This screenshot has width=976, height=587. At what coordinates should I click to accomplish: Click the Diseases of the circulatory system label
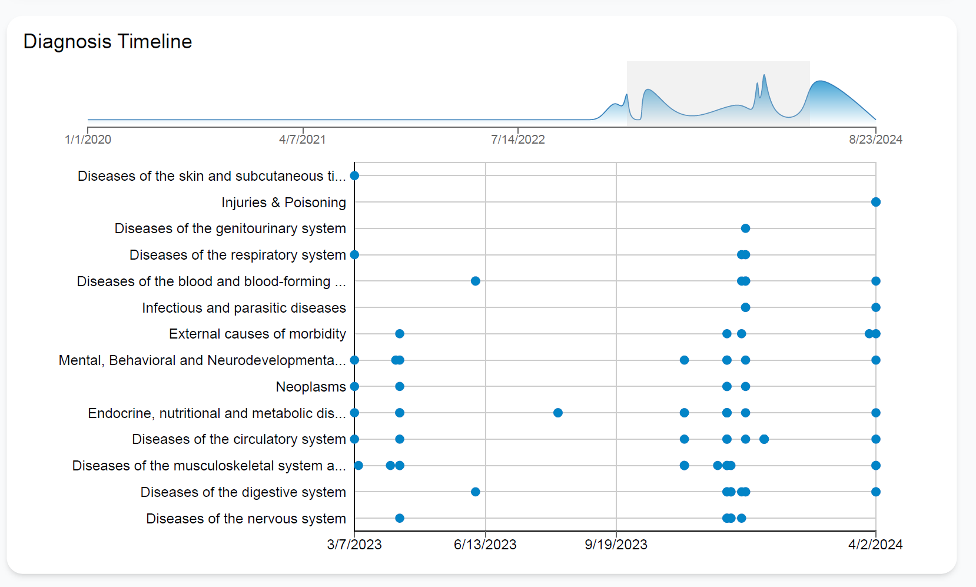pyautogui.click(x=239, y=439)
